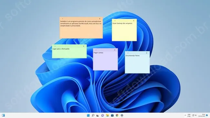The image size is (210, 118).
Task: Open Google Chrome from the taskbar
Action: 117,115
